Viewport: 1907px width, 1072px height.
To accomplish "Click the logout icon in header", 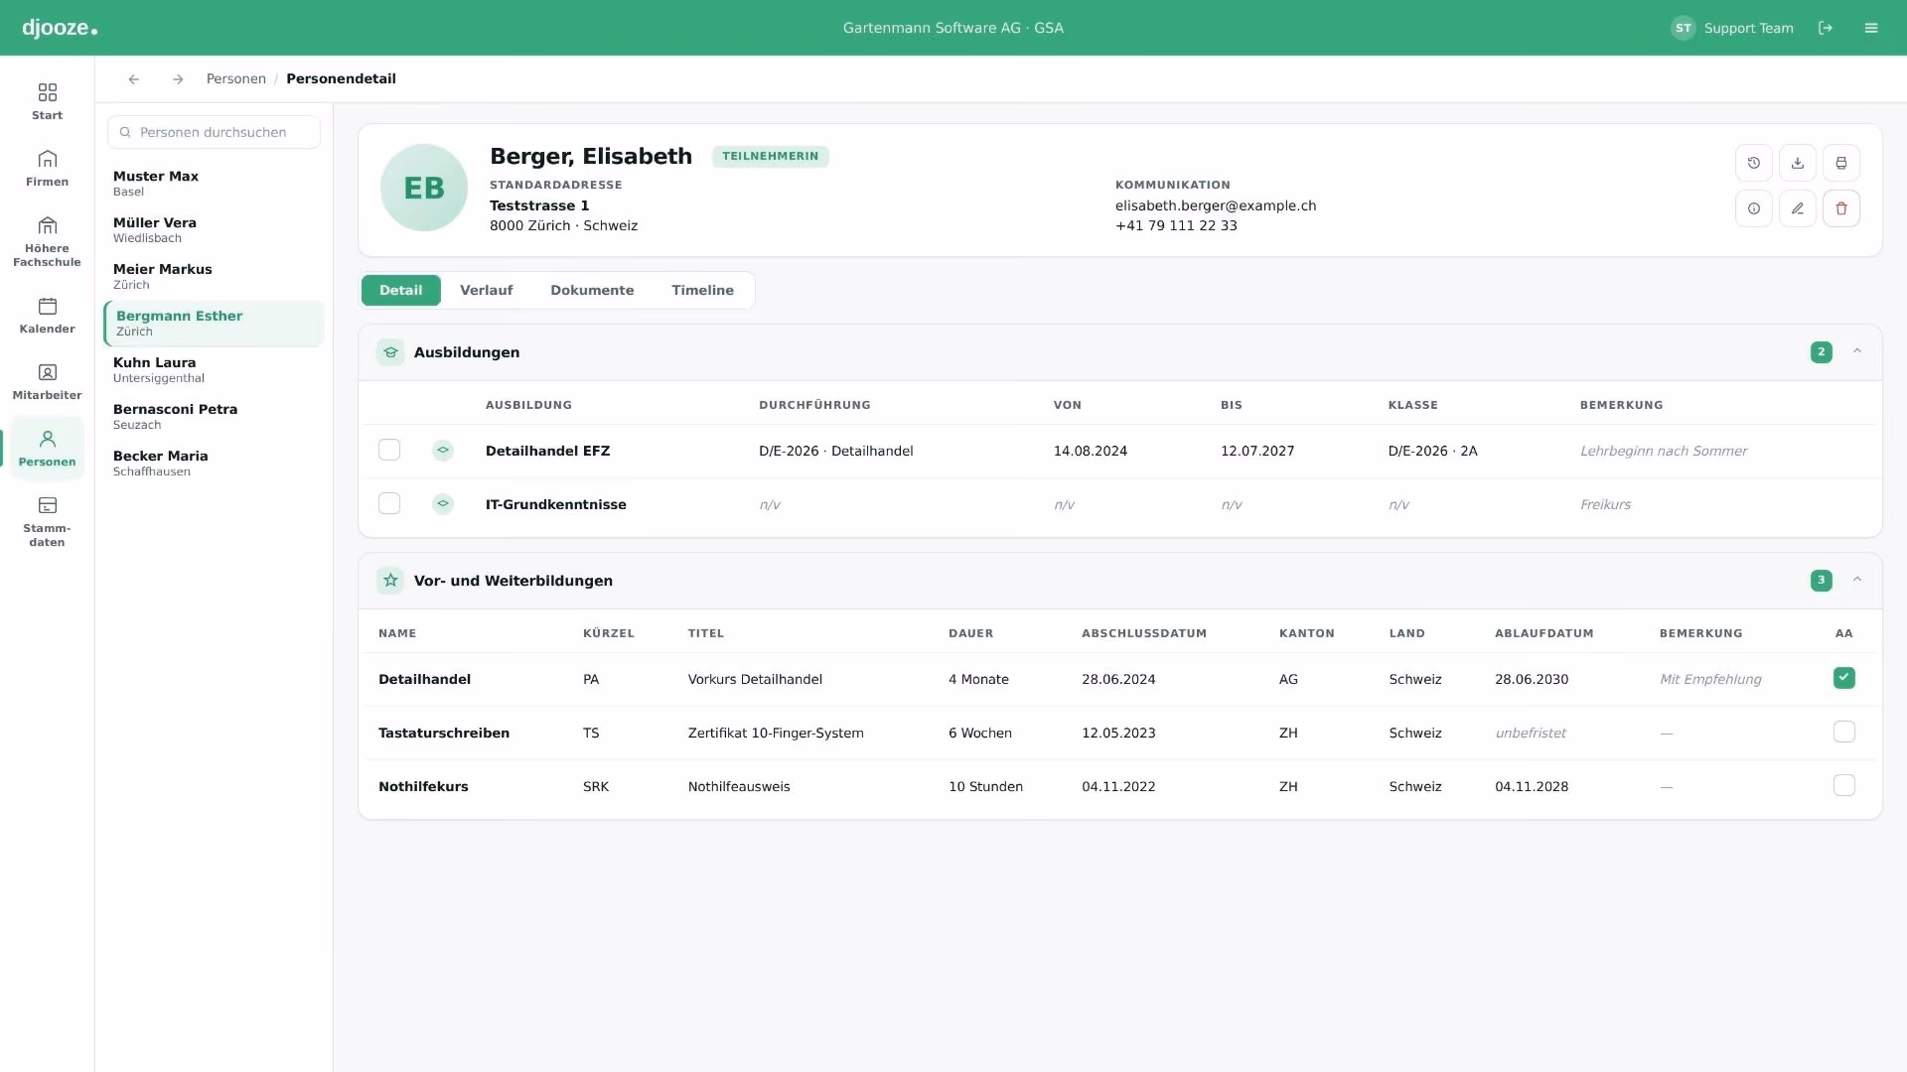I will point(1826,28).
